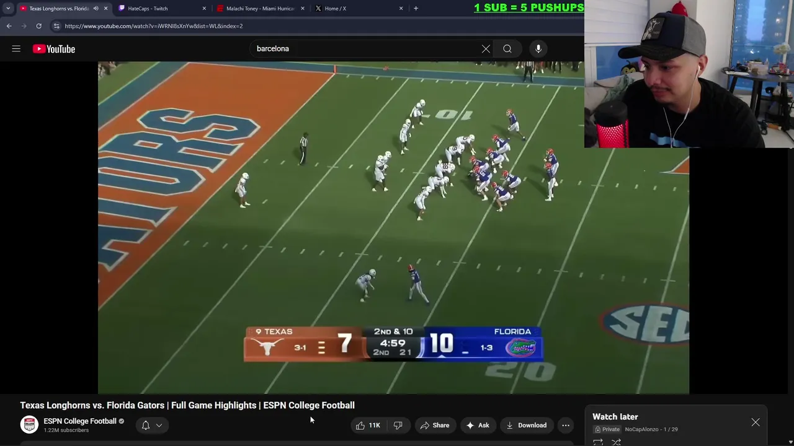Open the tab search dropdown arrow
This screenshot has height=446, width=794.
coord(8,9)
